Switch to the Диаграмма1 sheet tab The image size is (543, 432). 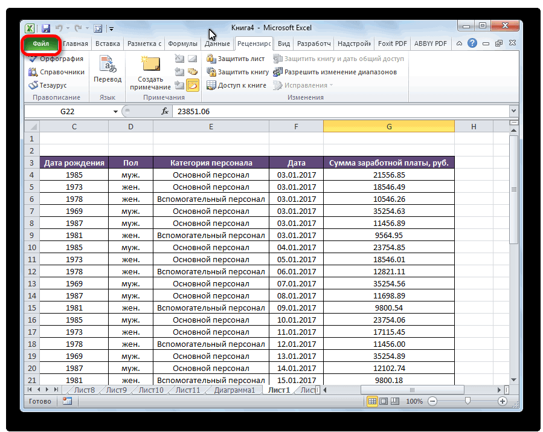click(234, 390)
